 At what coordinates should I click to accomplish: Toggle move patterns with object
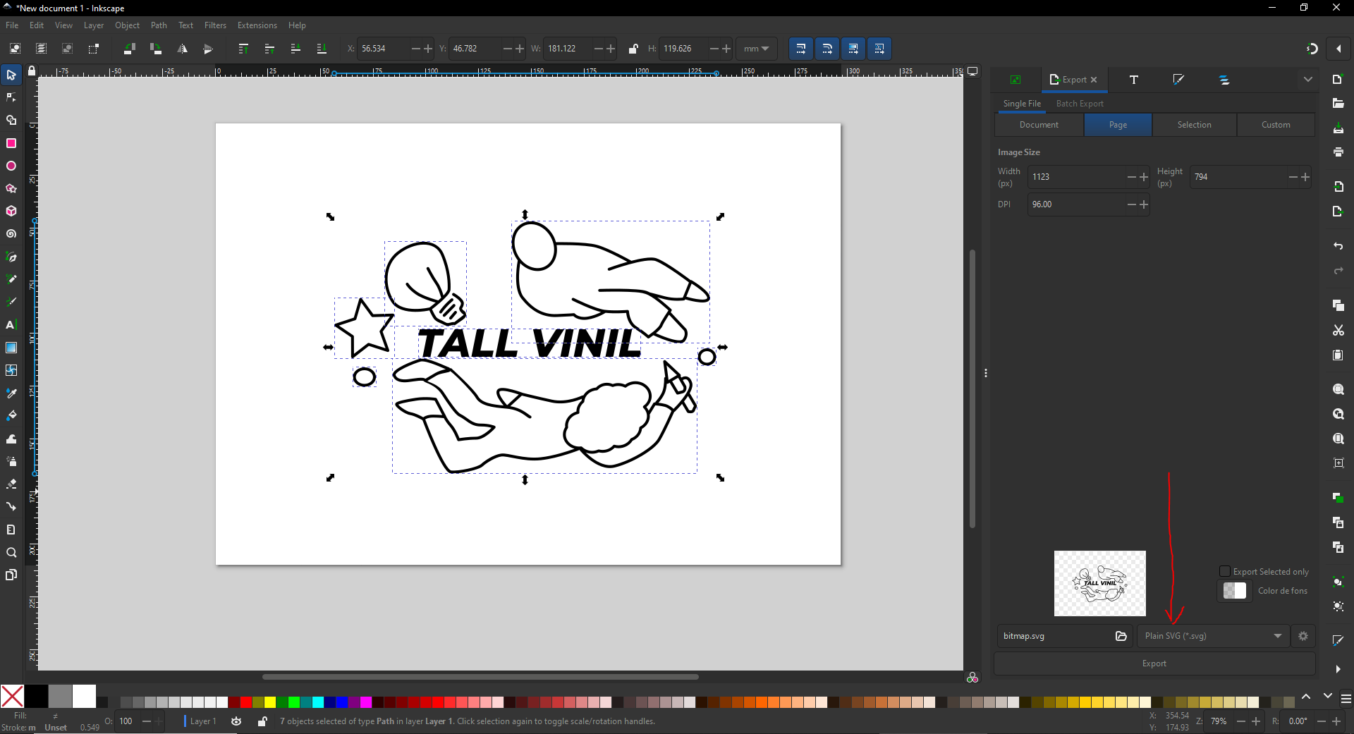tap(879, 49)
